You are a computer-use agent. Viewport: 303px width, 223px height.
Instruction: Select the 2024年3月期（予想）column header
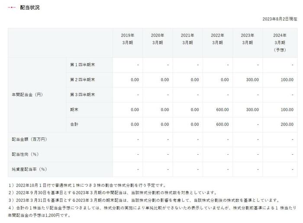tap(280, 42)
